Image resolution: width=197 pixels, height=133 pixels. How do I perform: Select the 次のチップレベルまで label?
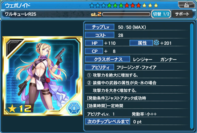point(107,121)
